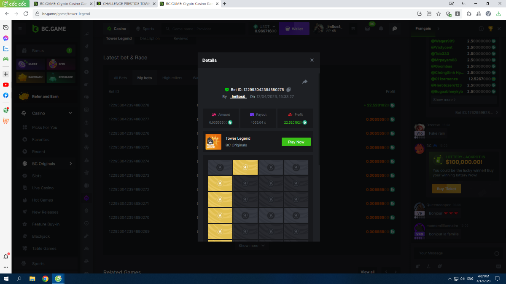506x284 pixels.
Task: Expand the Casino section in the sidebar
Action: [x=70, y=113]
